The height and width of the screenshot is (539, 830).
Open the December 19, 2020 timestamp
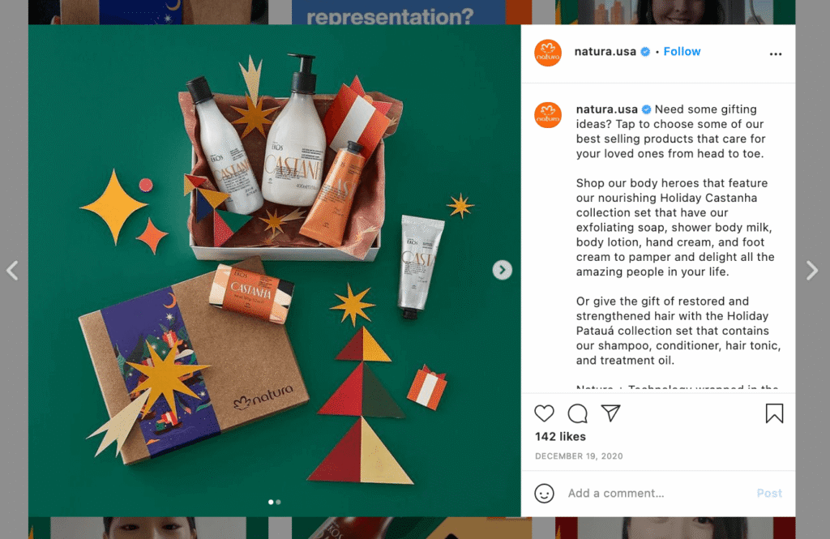tap(579, 456)
